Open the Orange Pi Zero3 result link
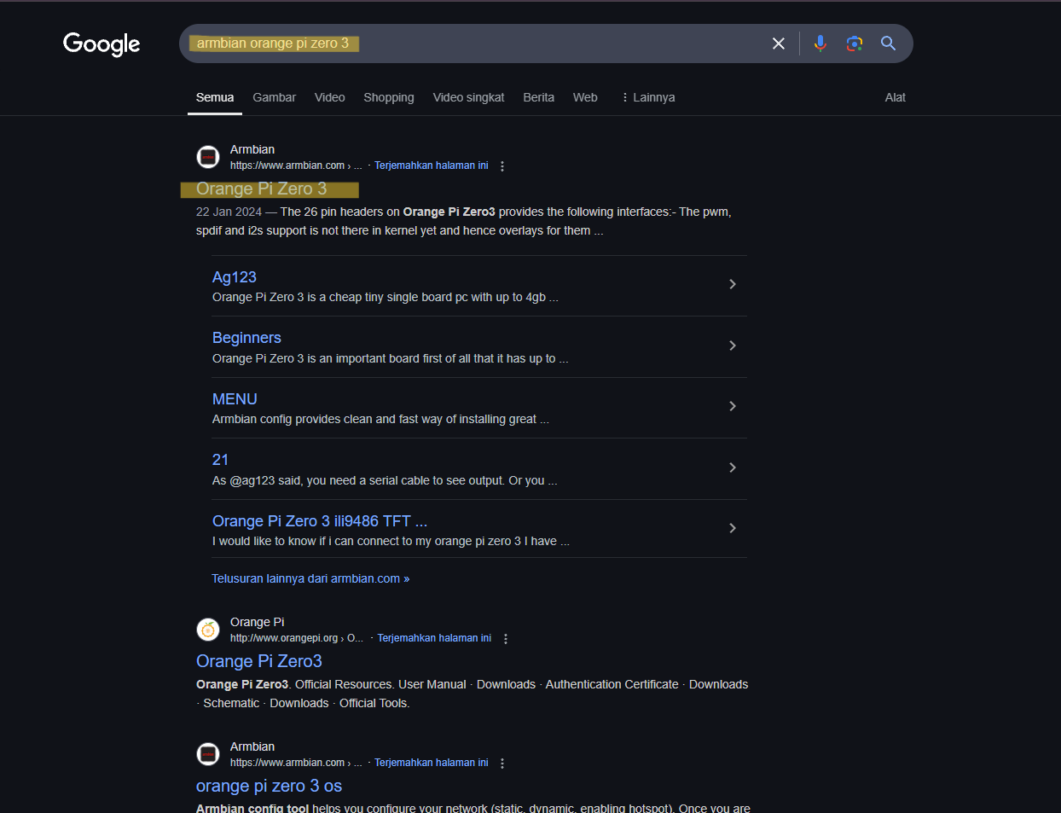The image size is (1061, 813). 259,661
